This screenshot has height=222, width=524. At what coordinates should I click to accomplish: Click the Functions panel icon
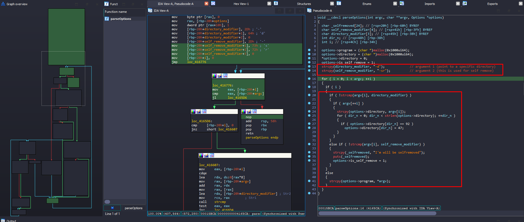(x=106, y=4)
